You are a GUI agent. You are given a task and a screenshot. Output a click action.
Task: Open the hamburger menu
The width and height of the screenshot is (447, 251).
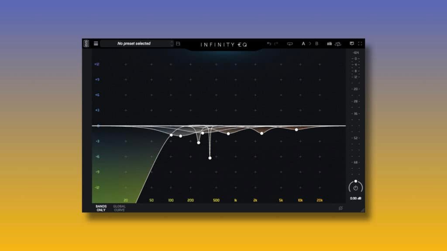click(x=96, y=44)
